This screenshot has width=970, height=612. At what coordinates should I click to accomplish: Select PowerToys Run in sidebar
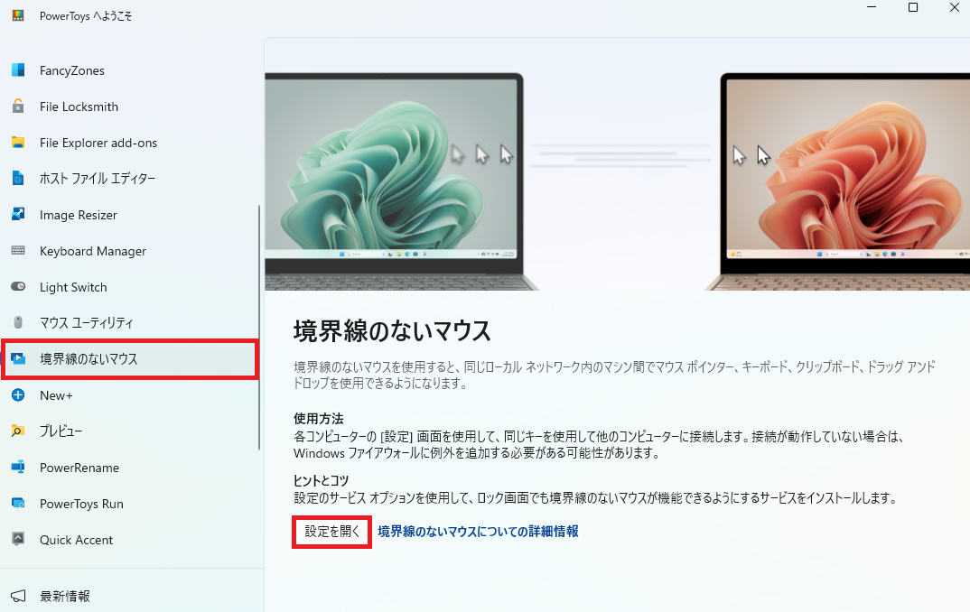tap(129, 503)
